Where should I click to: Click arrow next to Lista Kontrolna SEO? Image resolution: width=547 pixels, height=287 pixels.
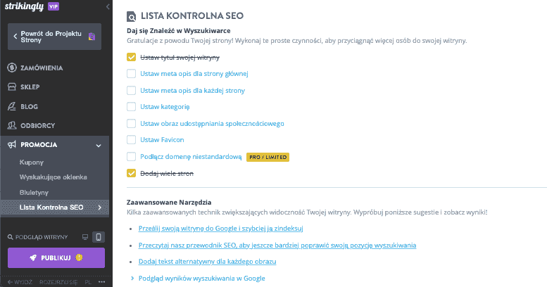(x=100, y=208)
